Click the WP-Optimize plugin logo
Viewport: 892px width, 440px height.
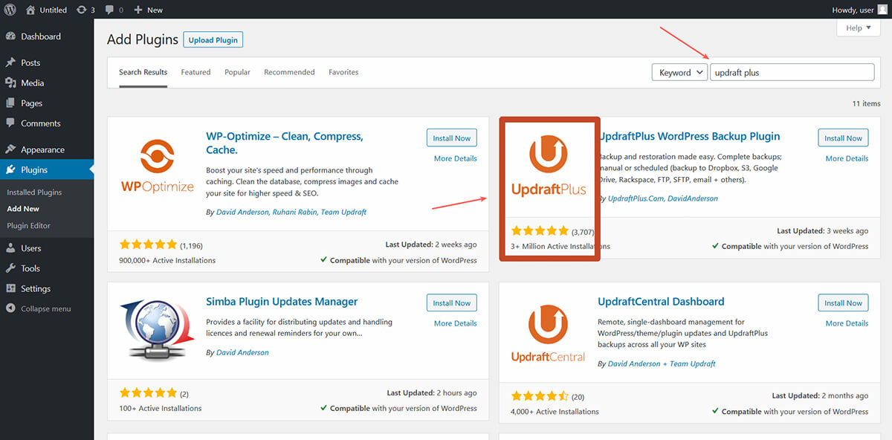click(x=157, y=165)
